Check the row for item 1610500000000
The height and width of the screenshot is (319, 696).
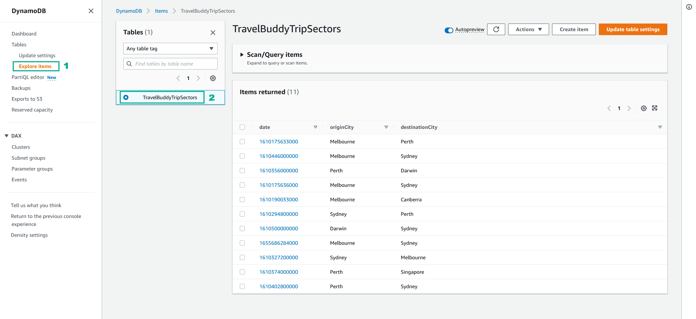click(242, 228)
